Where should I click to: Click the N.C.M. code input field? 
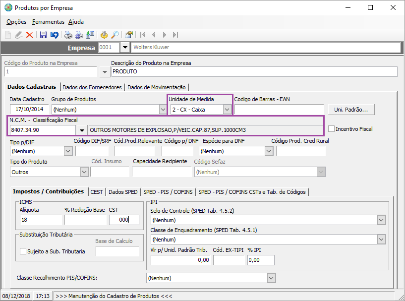point(43,130)
